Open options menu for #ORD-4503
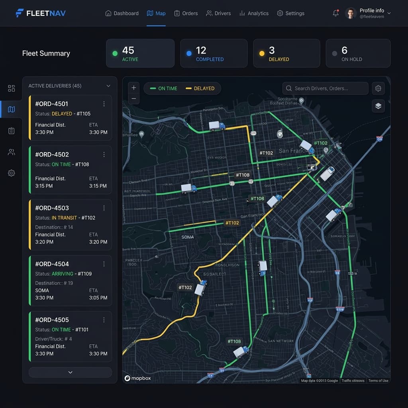The width and height of the screenshot is (408, 408). 104,208
